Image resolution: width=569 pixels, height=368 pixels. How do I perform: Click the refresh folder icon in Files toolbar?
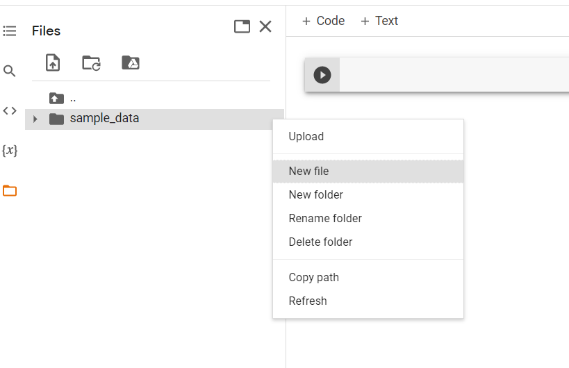[91, 63]
